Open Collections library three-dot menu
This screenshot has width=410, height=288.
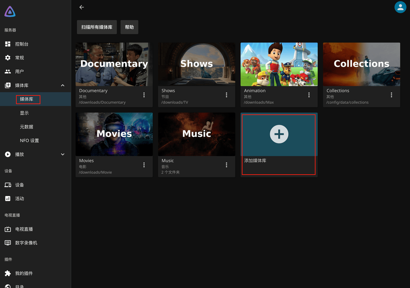391,95
